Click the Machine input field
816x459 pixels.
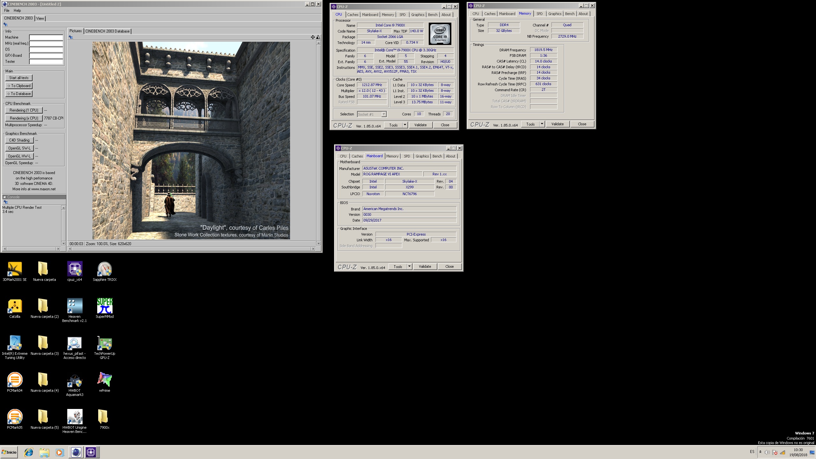[x=46, y=37]
